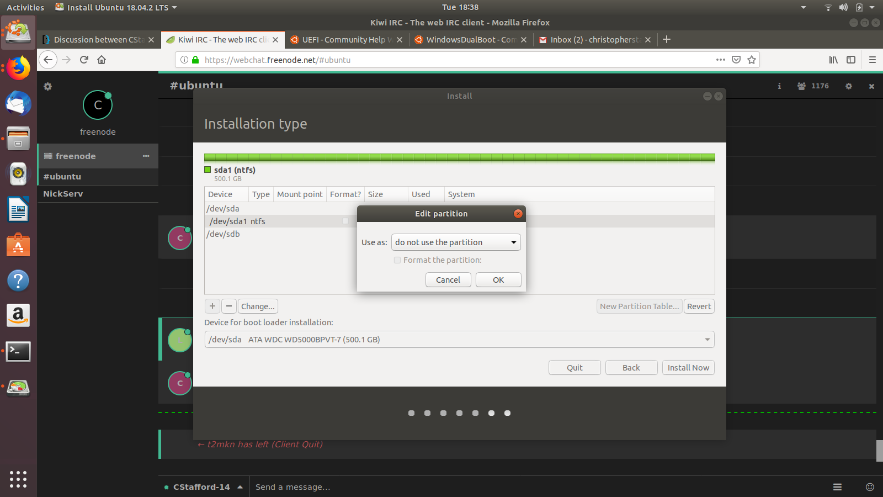The width and height of the screenshot is (883, 497).
Task: Show the 1176 users list
Action: pyautogui.click(x=813, y=86)
